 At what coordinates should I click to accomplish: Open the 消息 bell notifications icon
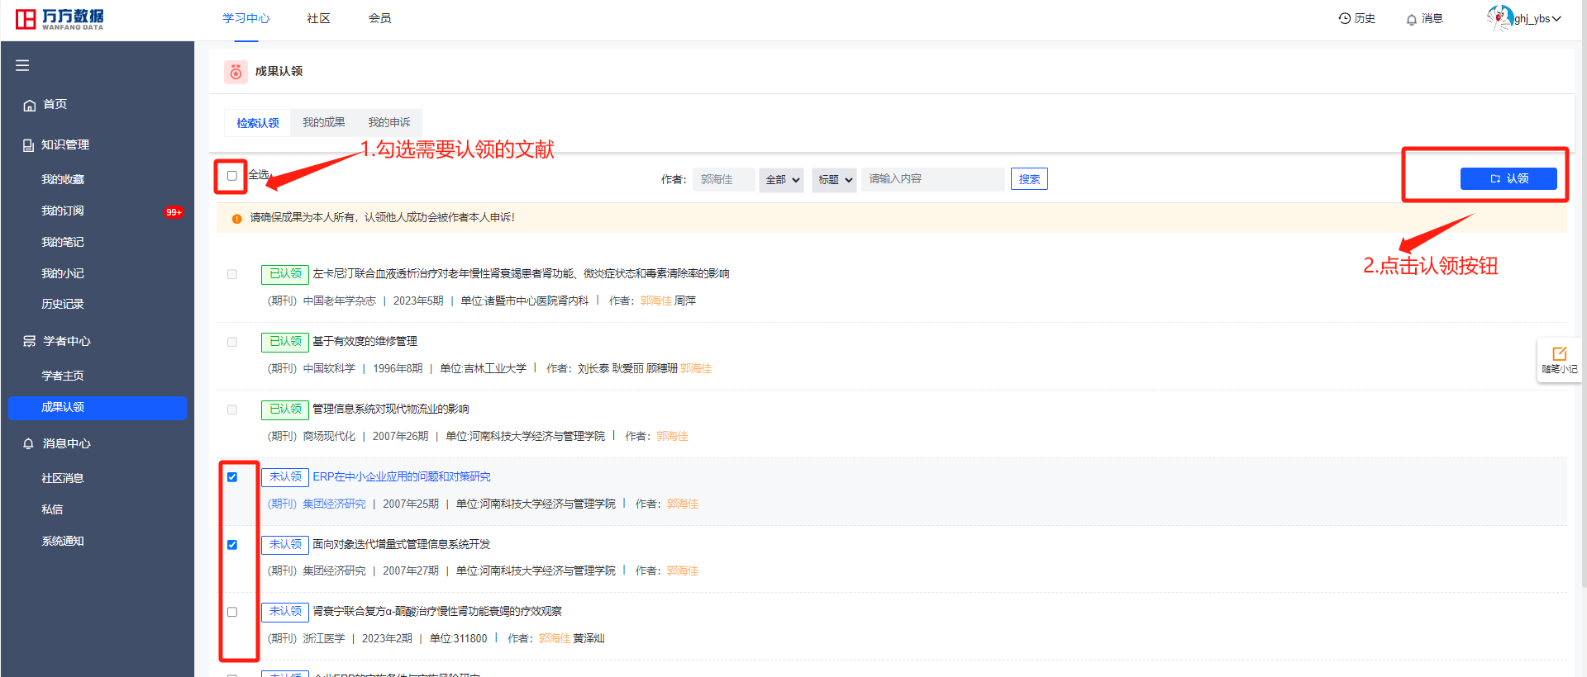(x=1411, y=19)
